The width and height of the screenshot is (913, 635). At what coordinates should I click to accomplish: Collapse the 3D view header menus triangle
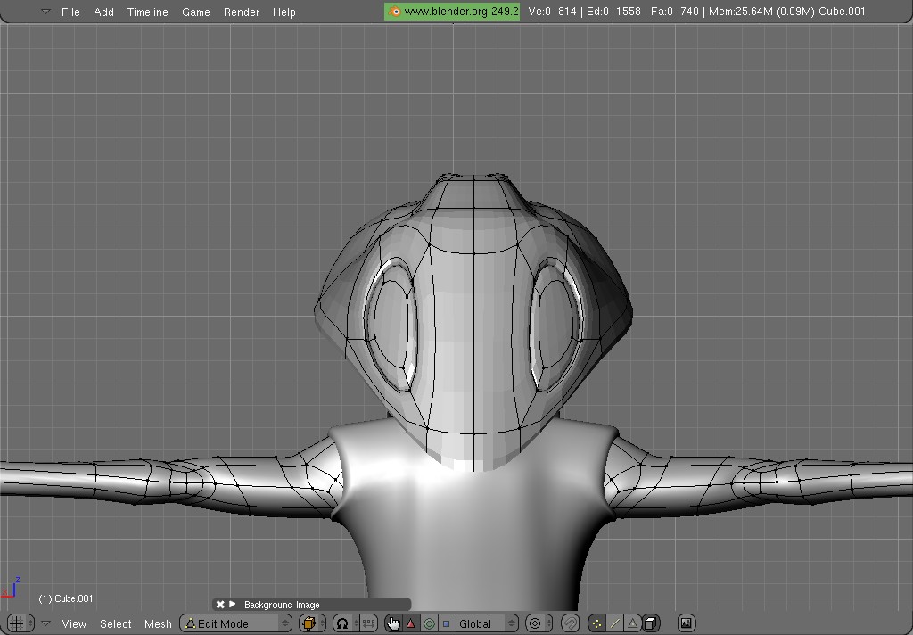[x=46, y=623]
